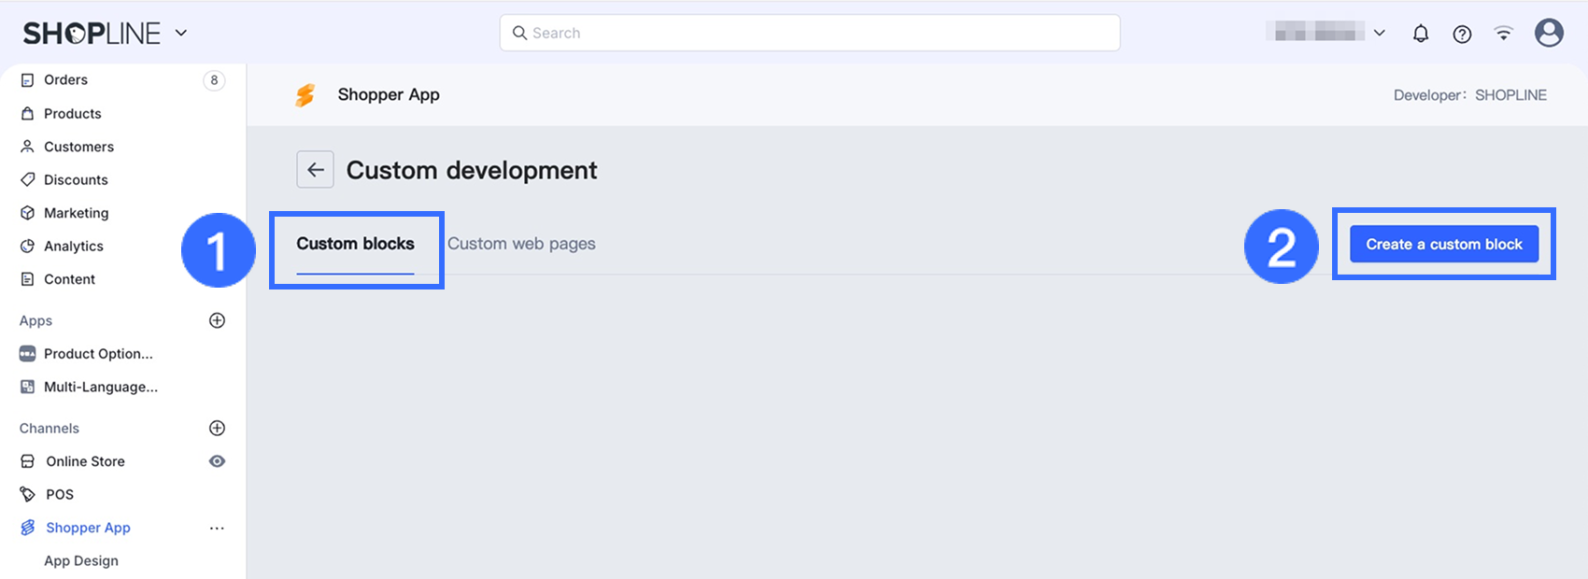Viewport: 1588px width, 579px height.
Task: Click the notification bell icon
Action: tap(1420, 34)
